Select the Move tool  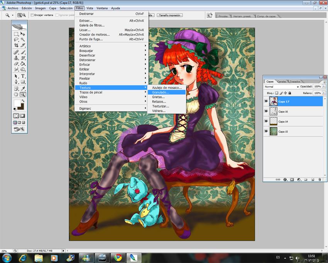(x=23, y=34)
